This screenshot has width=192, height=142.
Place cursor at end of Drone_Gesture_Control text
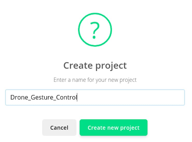click(77, 98)
